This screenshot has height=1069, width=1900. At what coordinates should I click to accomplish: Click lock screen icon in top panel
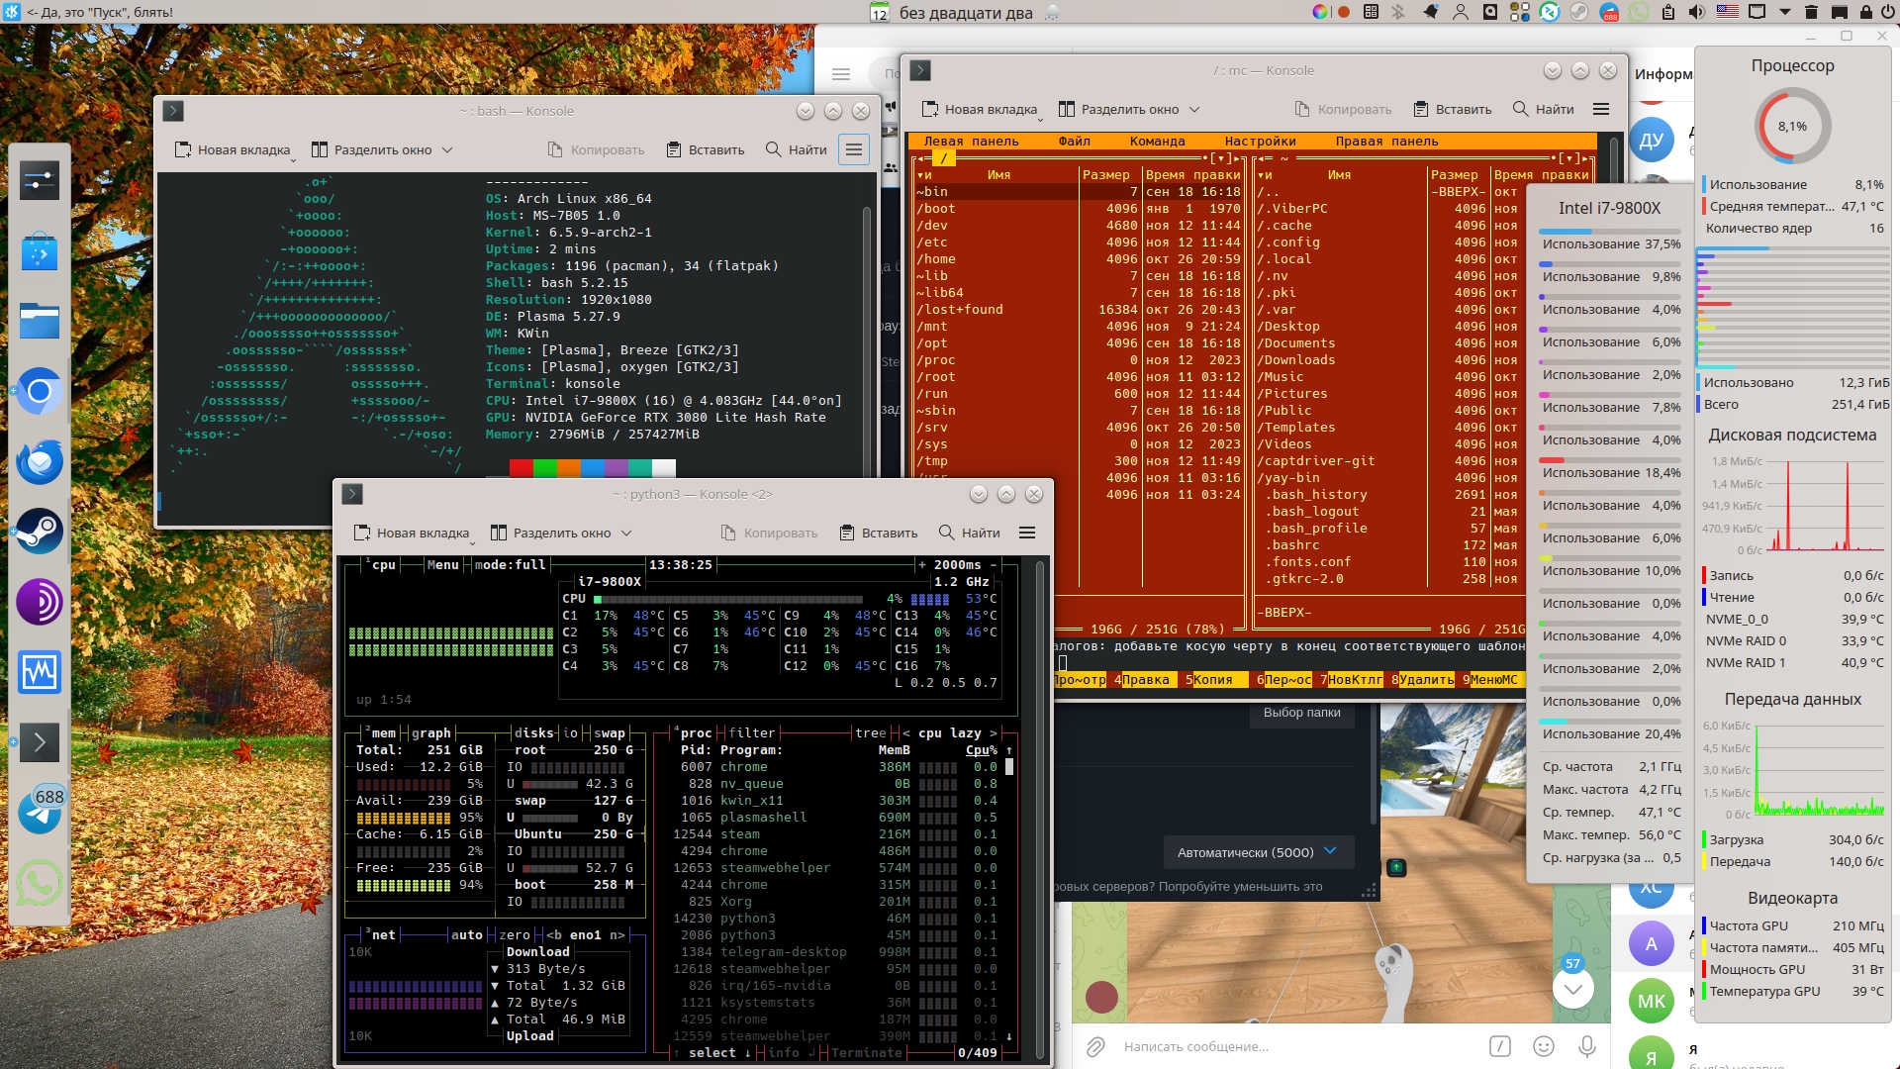1865,12
